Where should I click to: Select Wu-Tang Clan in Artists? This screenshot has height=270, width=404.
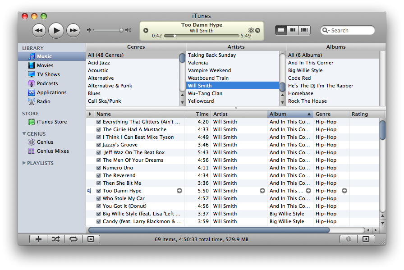pyautogui.click(x=233, y=93)
